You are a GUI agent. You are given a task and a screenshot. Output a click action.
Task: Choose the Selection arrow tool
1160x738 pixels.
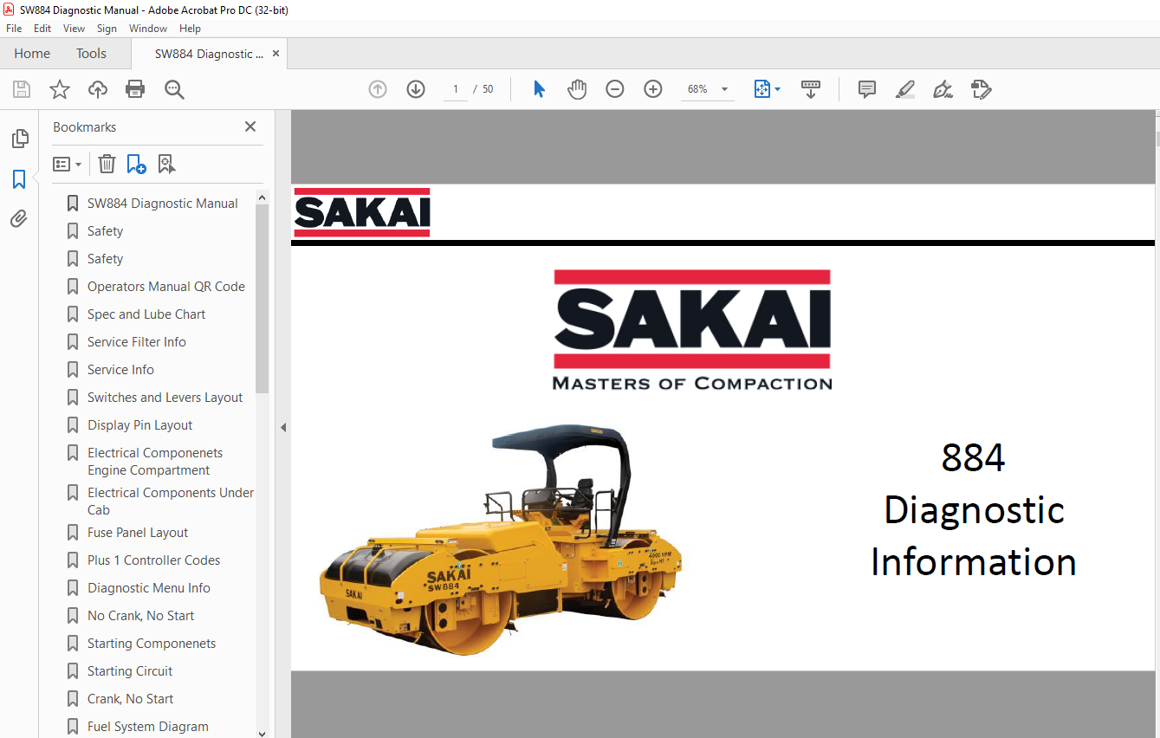pyautogui.click(x=539, y=89)
